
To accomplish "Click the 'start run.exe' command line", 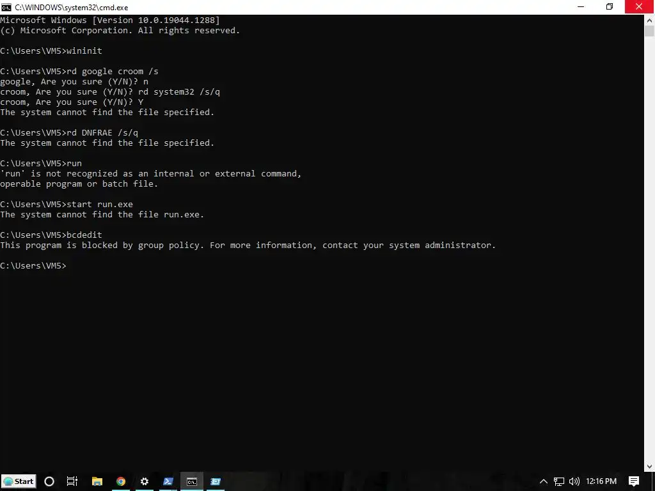I will (x=67, y=204).
